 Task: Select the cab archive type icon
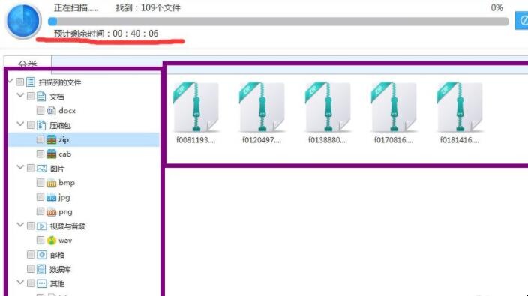[x=51, y=154]
